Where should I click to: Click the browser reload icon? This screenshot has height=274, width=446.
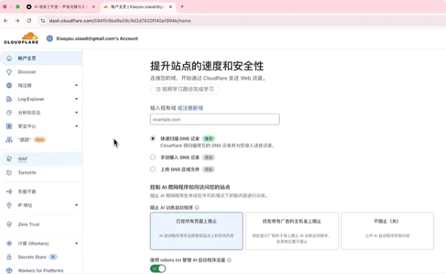pos(29,21)
